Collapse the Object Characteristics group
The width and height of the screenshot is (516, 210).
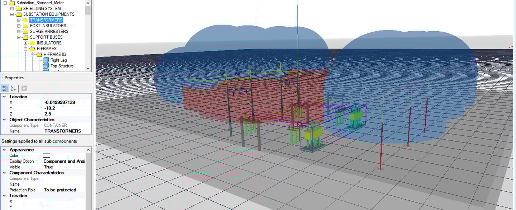[4, 120]
